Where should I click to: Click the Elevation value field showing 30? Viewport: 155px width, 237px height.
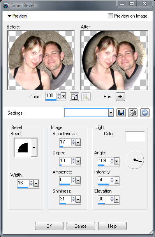104,199
